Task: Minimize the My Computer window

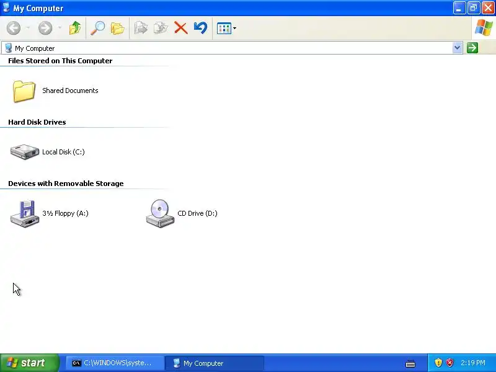Action: [x=459, y=8]
